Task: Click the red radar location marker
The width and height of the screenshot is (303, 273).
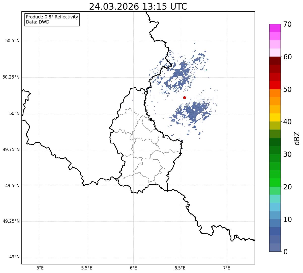Action: point(185,97)
